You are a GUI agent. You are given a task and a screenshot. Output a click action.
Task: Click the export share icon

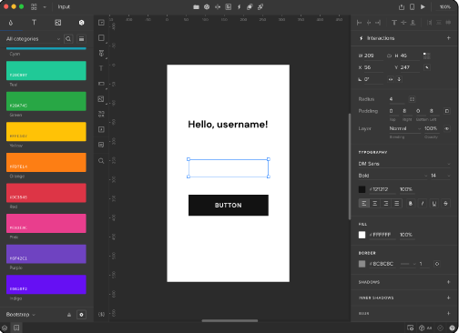(402, 6)
